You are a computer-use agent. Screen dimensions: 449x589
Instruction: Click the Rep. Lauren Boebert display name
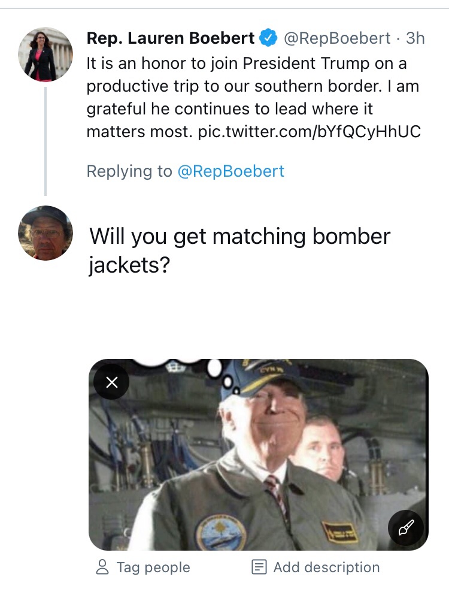(x=171, y=38)
